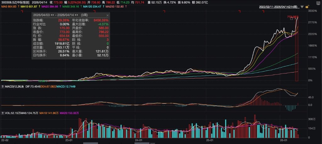Image resolution: width=322 pixels, height=144 pixels.
Task: Click the volume MA20:150.33万 label
Action: [x=69, y=113]
